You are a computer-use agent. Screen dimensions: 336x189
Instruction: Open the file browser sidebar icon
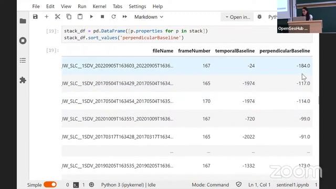[x=23, y=21]
